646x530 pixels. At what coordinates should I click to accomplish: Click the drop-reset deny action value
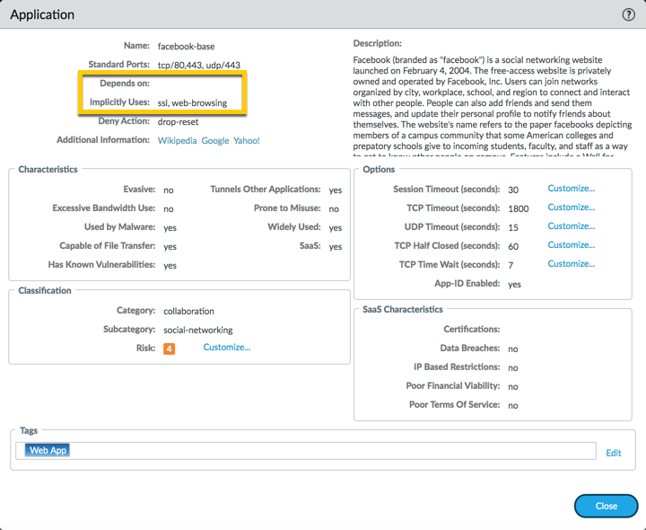178,121
